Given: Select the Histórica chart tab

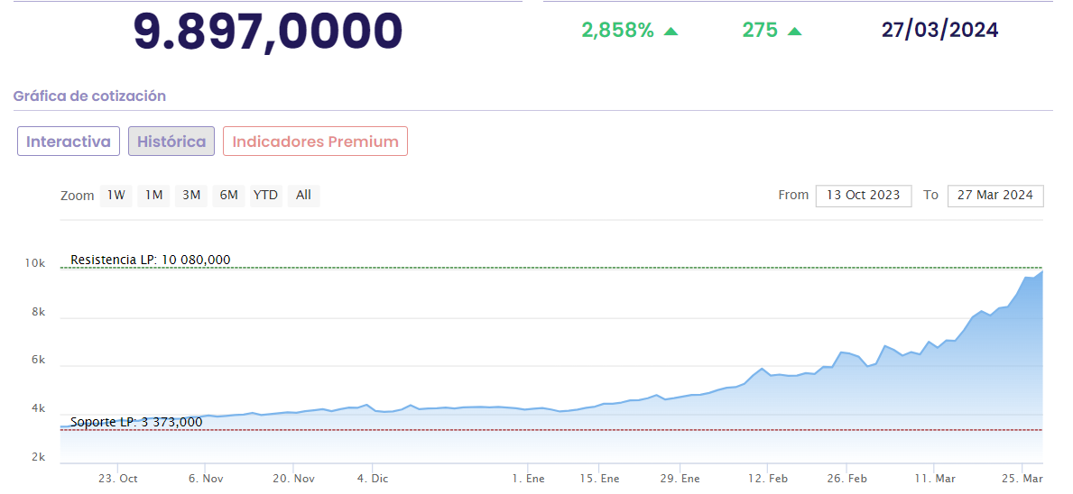Looking at the screenshot, I should (171, 142).
